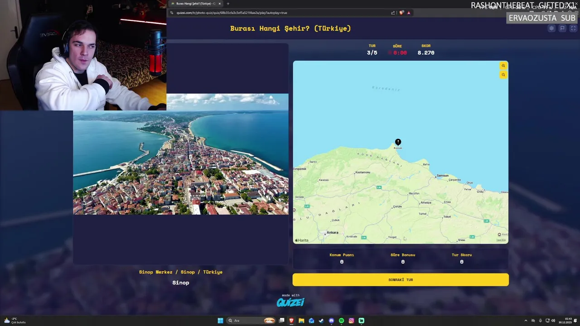Open the volume control in the tray
The image size is (580, 326).
click(553, 321)
